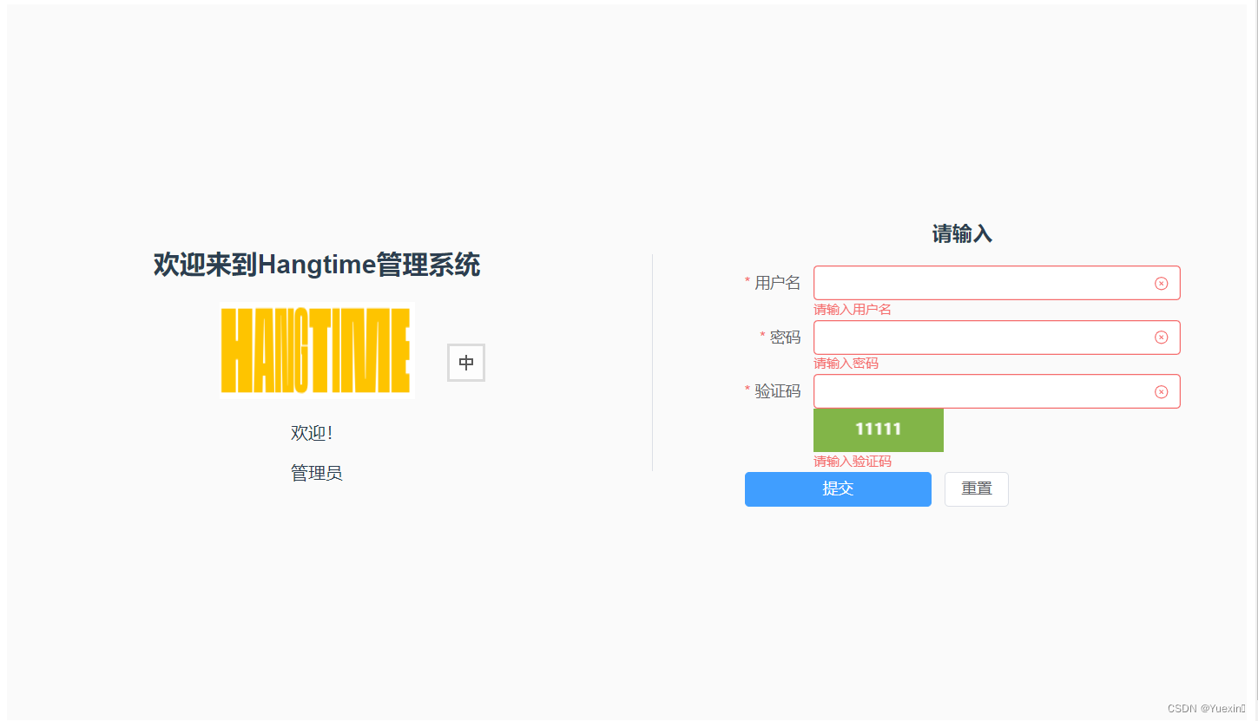Clear the 密码 field using its error icon
The width and height of the screenshot is (1258, 721).
click(1161, 338)
